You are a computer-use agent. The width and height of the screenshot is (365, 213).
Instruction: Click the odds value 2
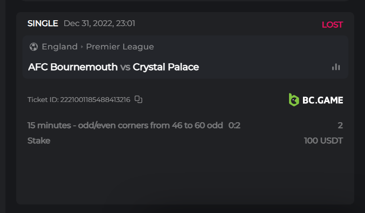click(x=340, y=125)
